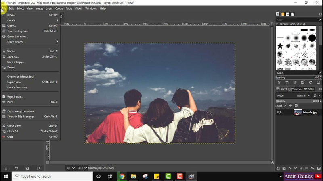Click the navigation arrow icon below scrollbar
This screenshot has width=323, height=181.
272,162
